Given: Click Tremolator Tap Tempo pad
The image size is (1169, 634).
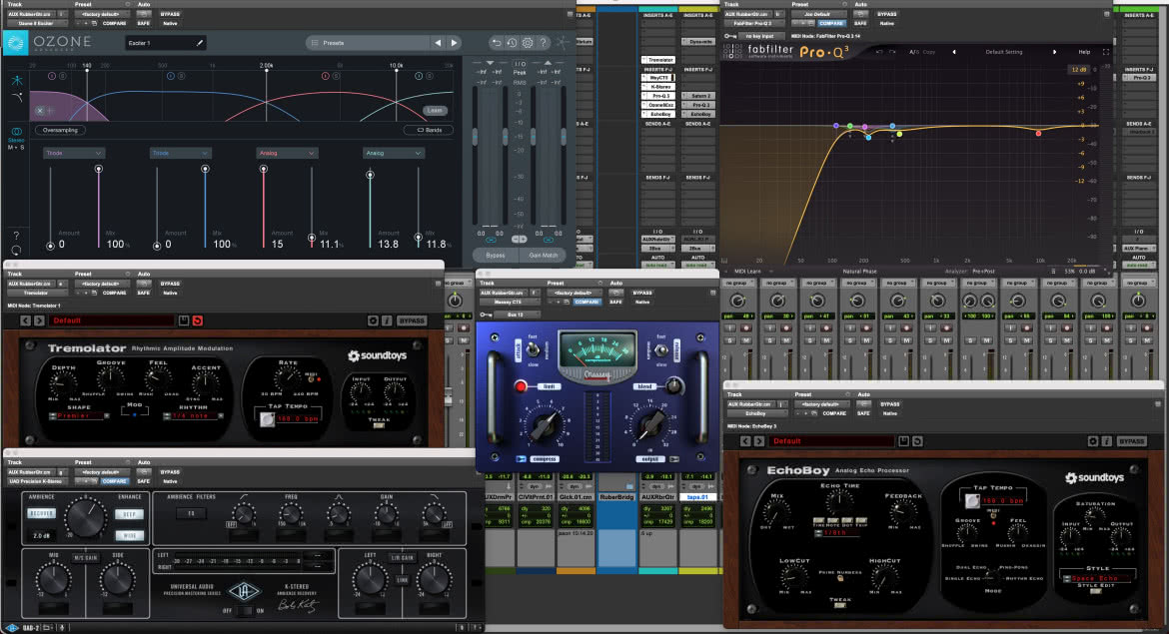Looking at the screenshot, I should (x=267, y=419).
